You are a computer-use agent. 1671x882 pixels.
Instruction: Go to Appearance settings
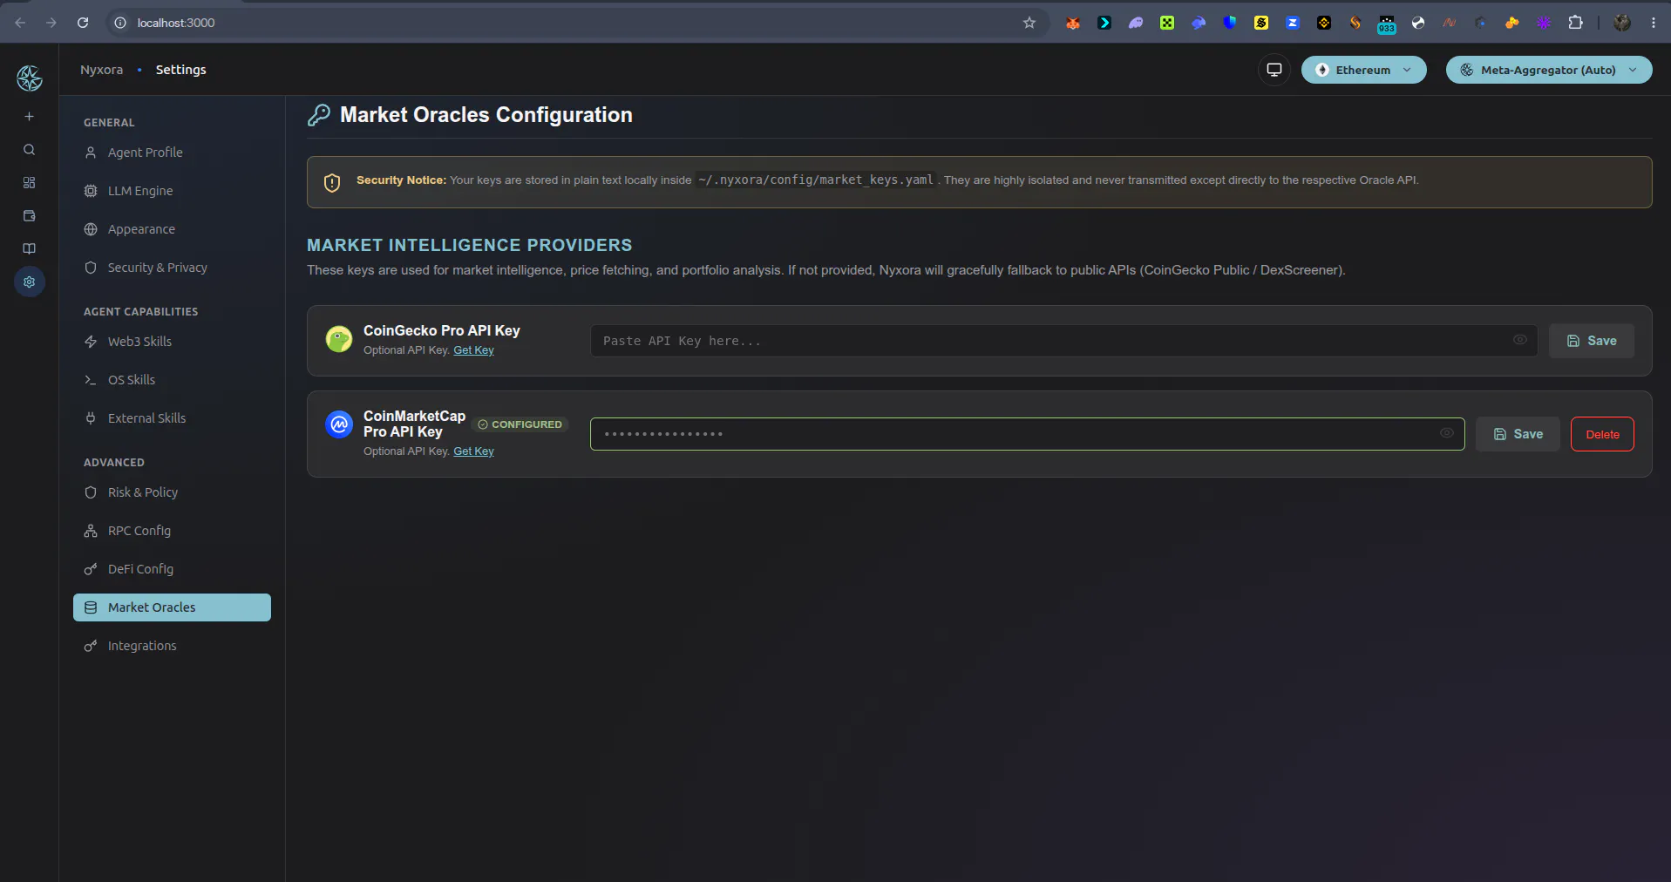coord(172,229)
